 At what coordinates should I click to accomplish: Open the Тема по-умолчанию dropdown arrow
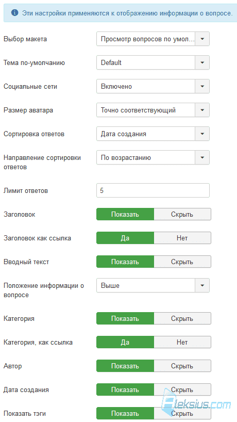pyautogui.click(x=202, y=63)
